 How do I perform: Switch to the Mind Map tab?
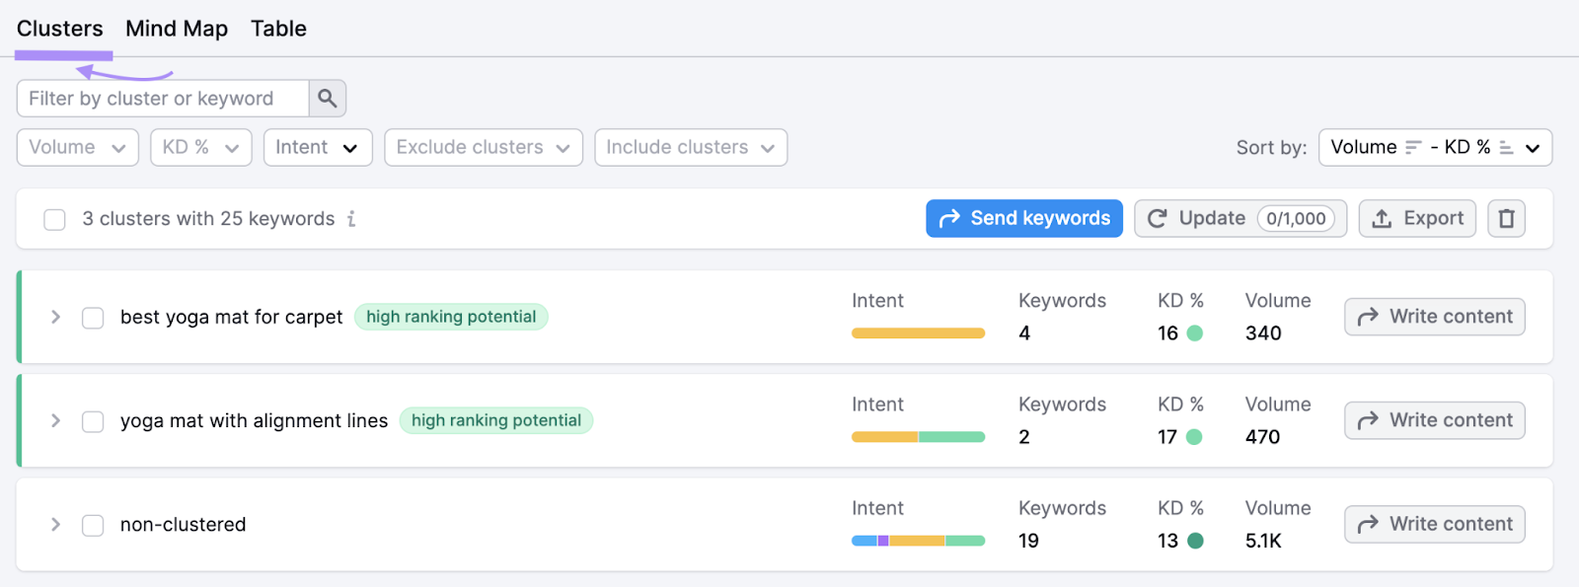click(177, 29)
